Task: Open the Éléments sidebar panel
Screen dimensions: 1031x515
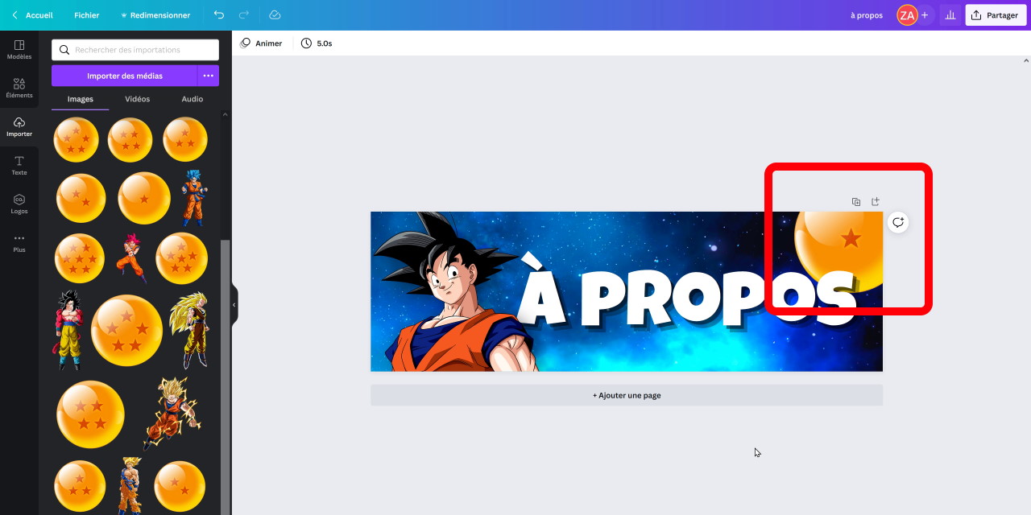Action: click(x=19, y=88)
